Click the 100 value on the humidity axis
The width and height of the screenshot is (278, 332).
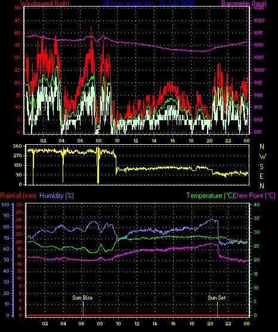pos(5,205)
